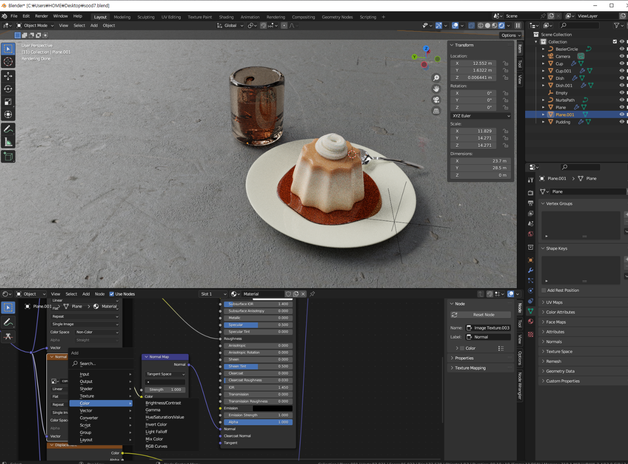628x464 pixels.
Task: Click the viewport zoom magnifier icon
Action: click(436, 78)
